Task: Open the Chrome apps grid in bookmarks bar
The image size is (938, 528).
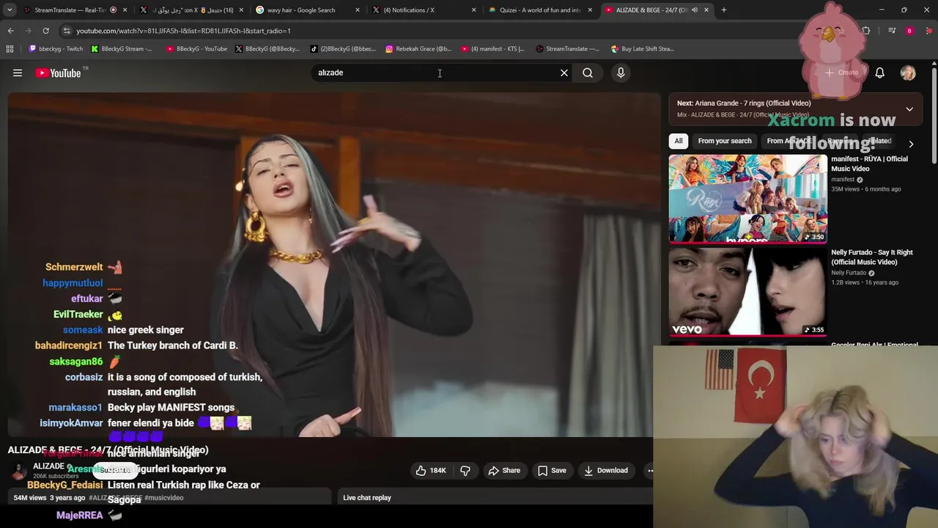Action: tap(10, 49)
